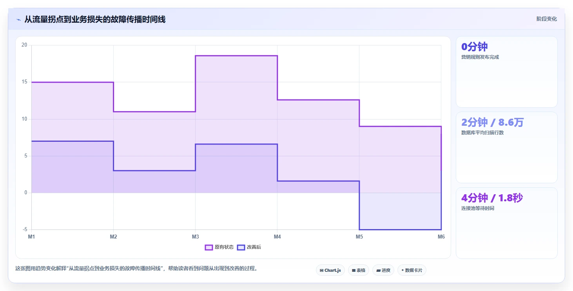Click the blue 改善后 legend swatch

pyautogui.click(x=241, y=247)
